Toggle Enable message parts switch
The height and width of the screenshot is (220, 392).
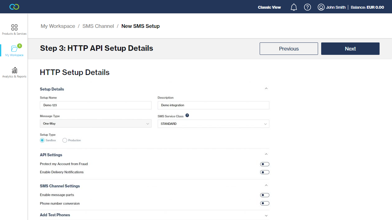point(265,195)
